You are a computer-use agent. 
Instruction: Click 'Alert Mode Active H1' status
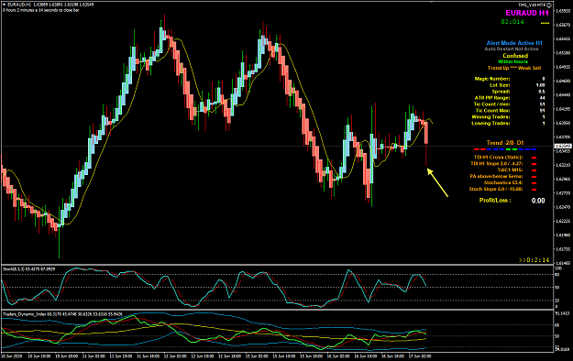514,43
